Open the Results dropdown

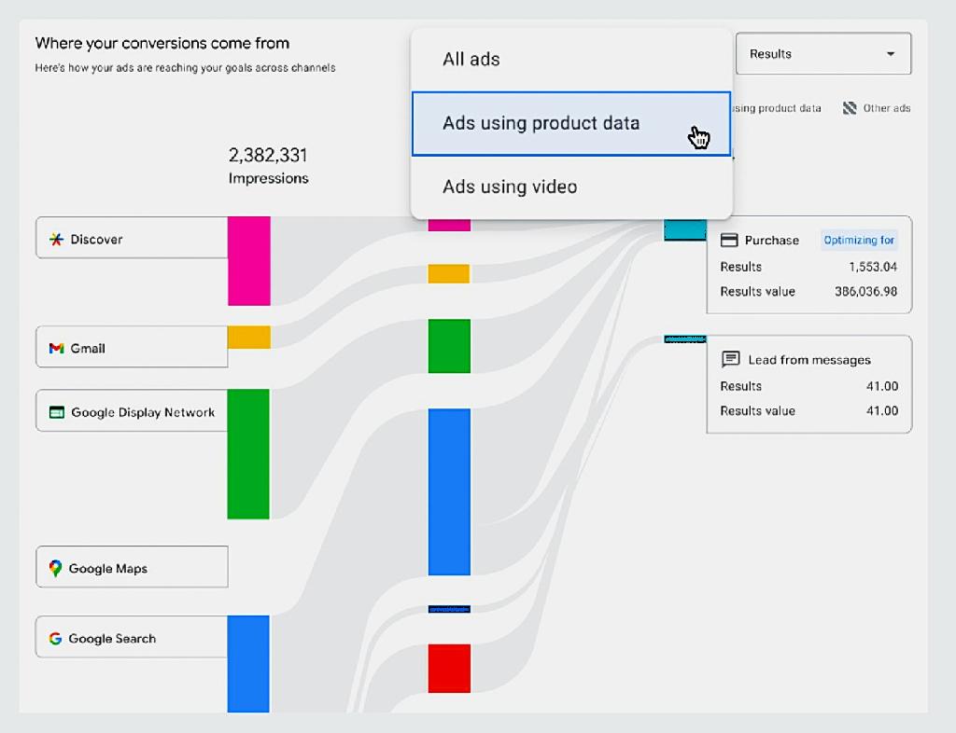click(x=822, y=54)
